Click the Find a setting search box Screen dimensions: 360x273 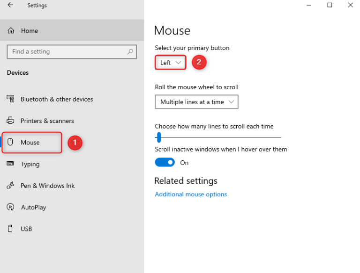pos(66,52)
